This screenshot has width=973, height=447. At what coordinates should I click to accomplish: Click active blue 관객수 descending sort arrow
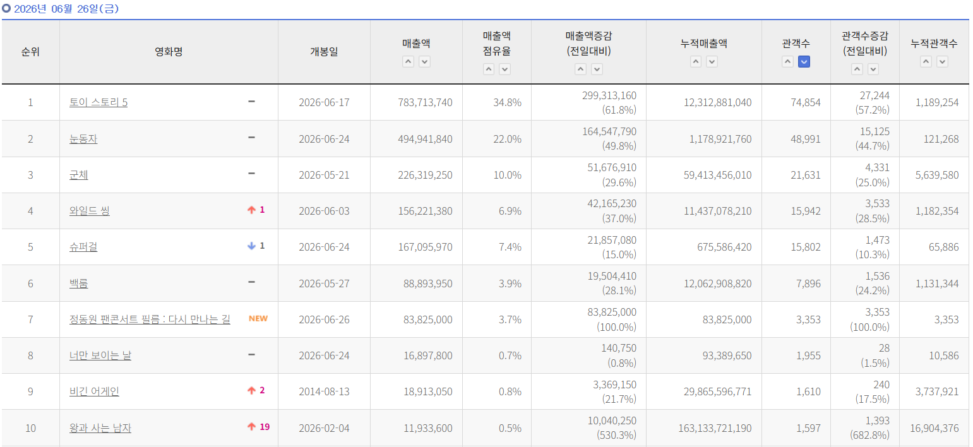(804, 61)
